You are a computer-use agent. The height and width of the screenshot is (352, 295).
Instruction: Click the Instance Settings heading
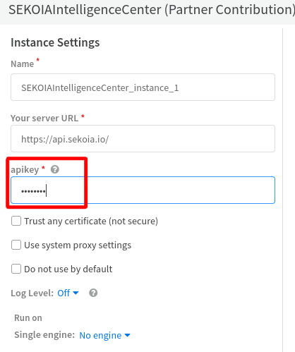(55, 42)
